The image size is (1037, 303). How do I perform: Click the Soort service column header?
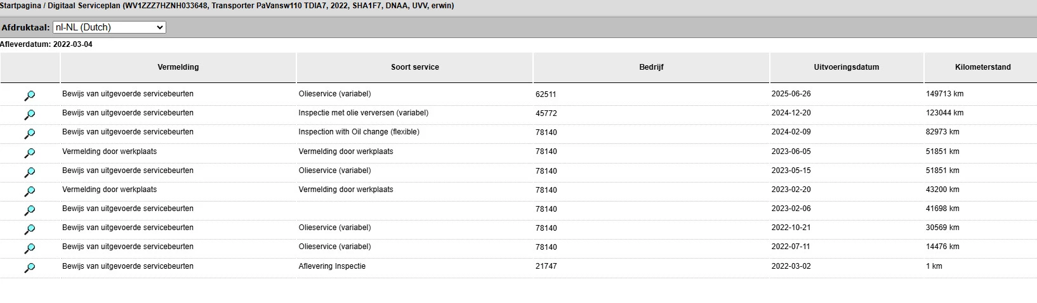pos(415,67)
